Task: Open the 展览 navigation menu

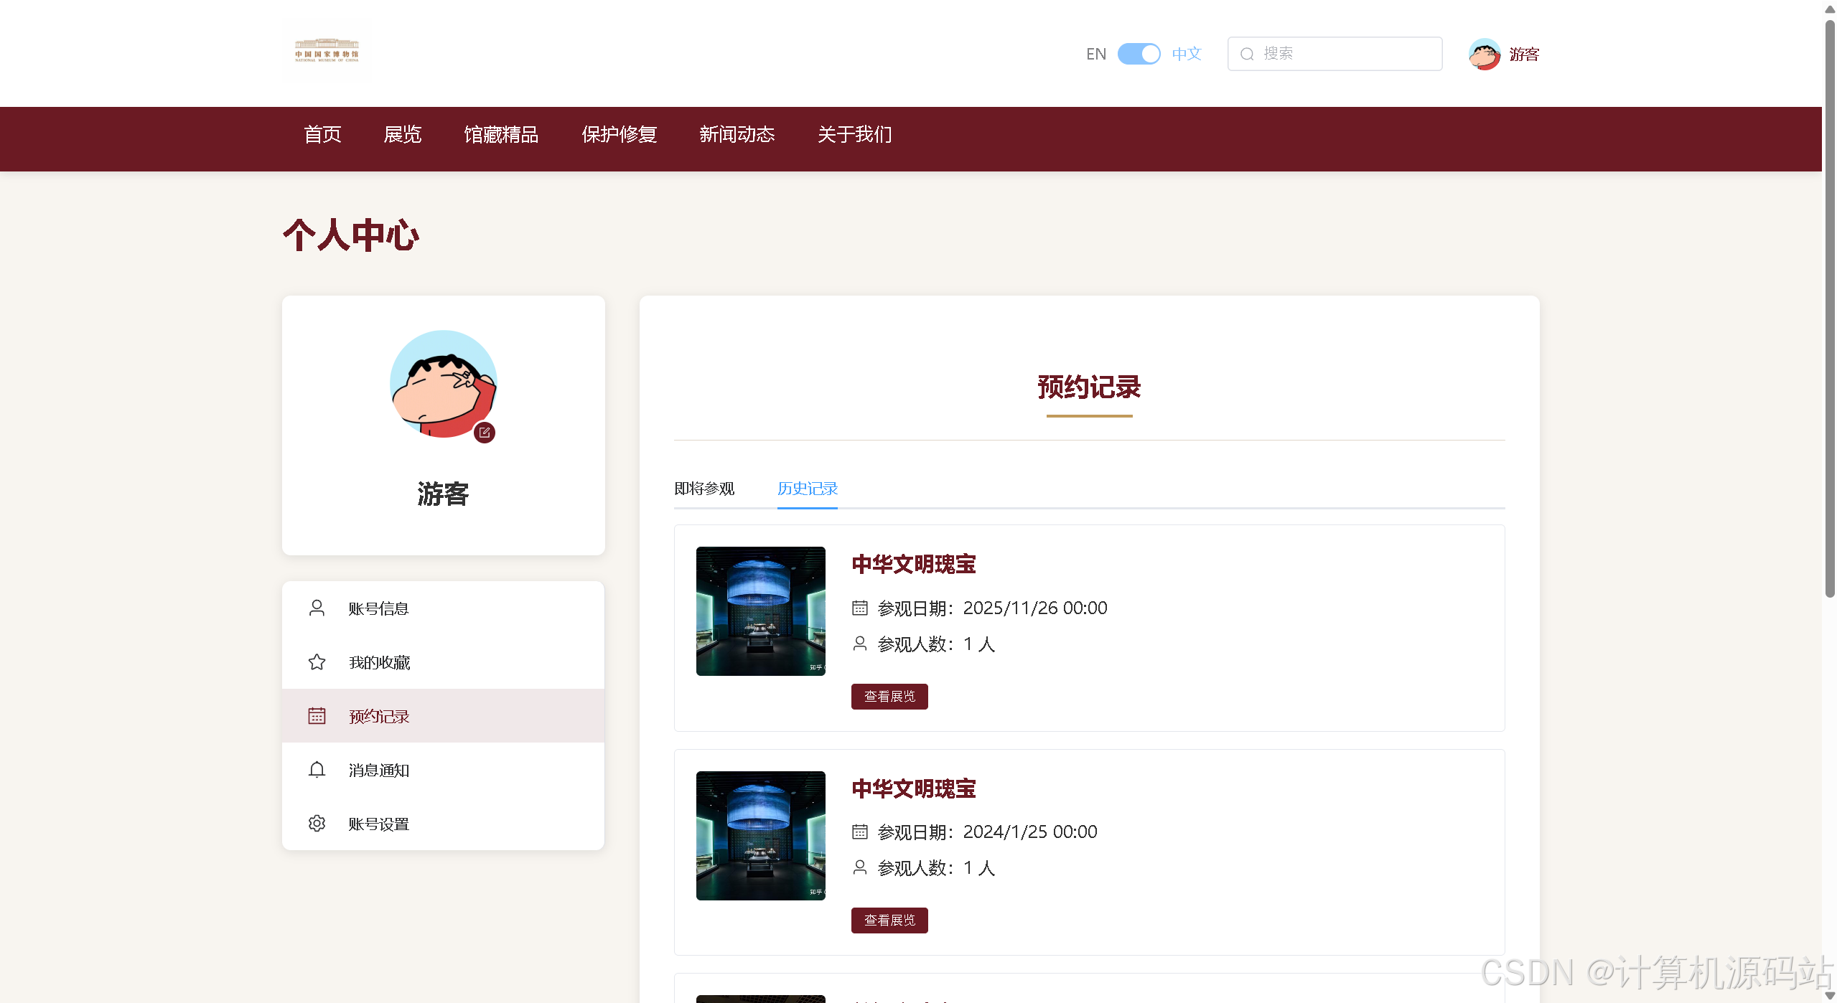Action: [x=402, y=135]
